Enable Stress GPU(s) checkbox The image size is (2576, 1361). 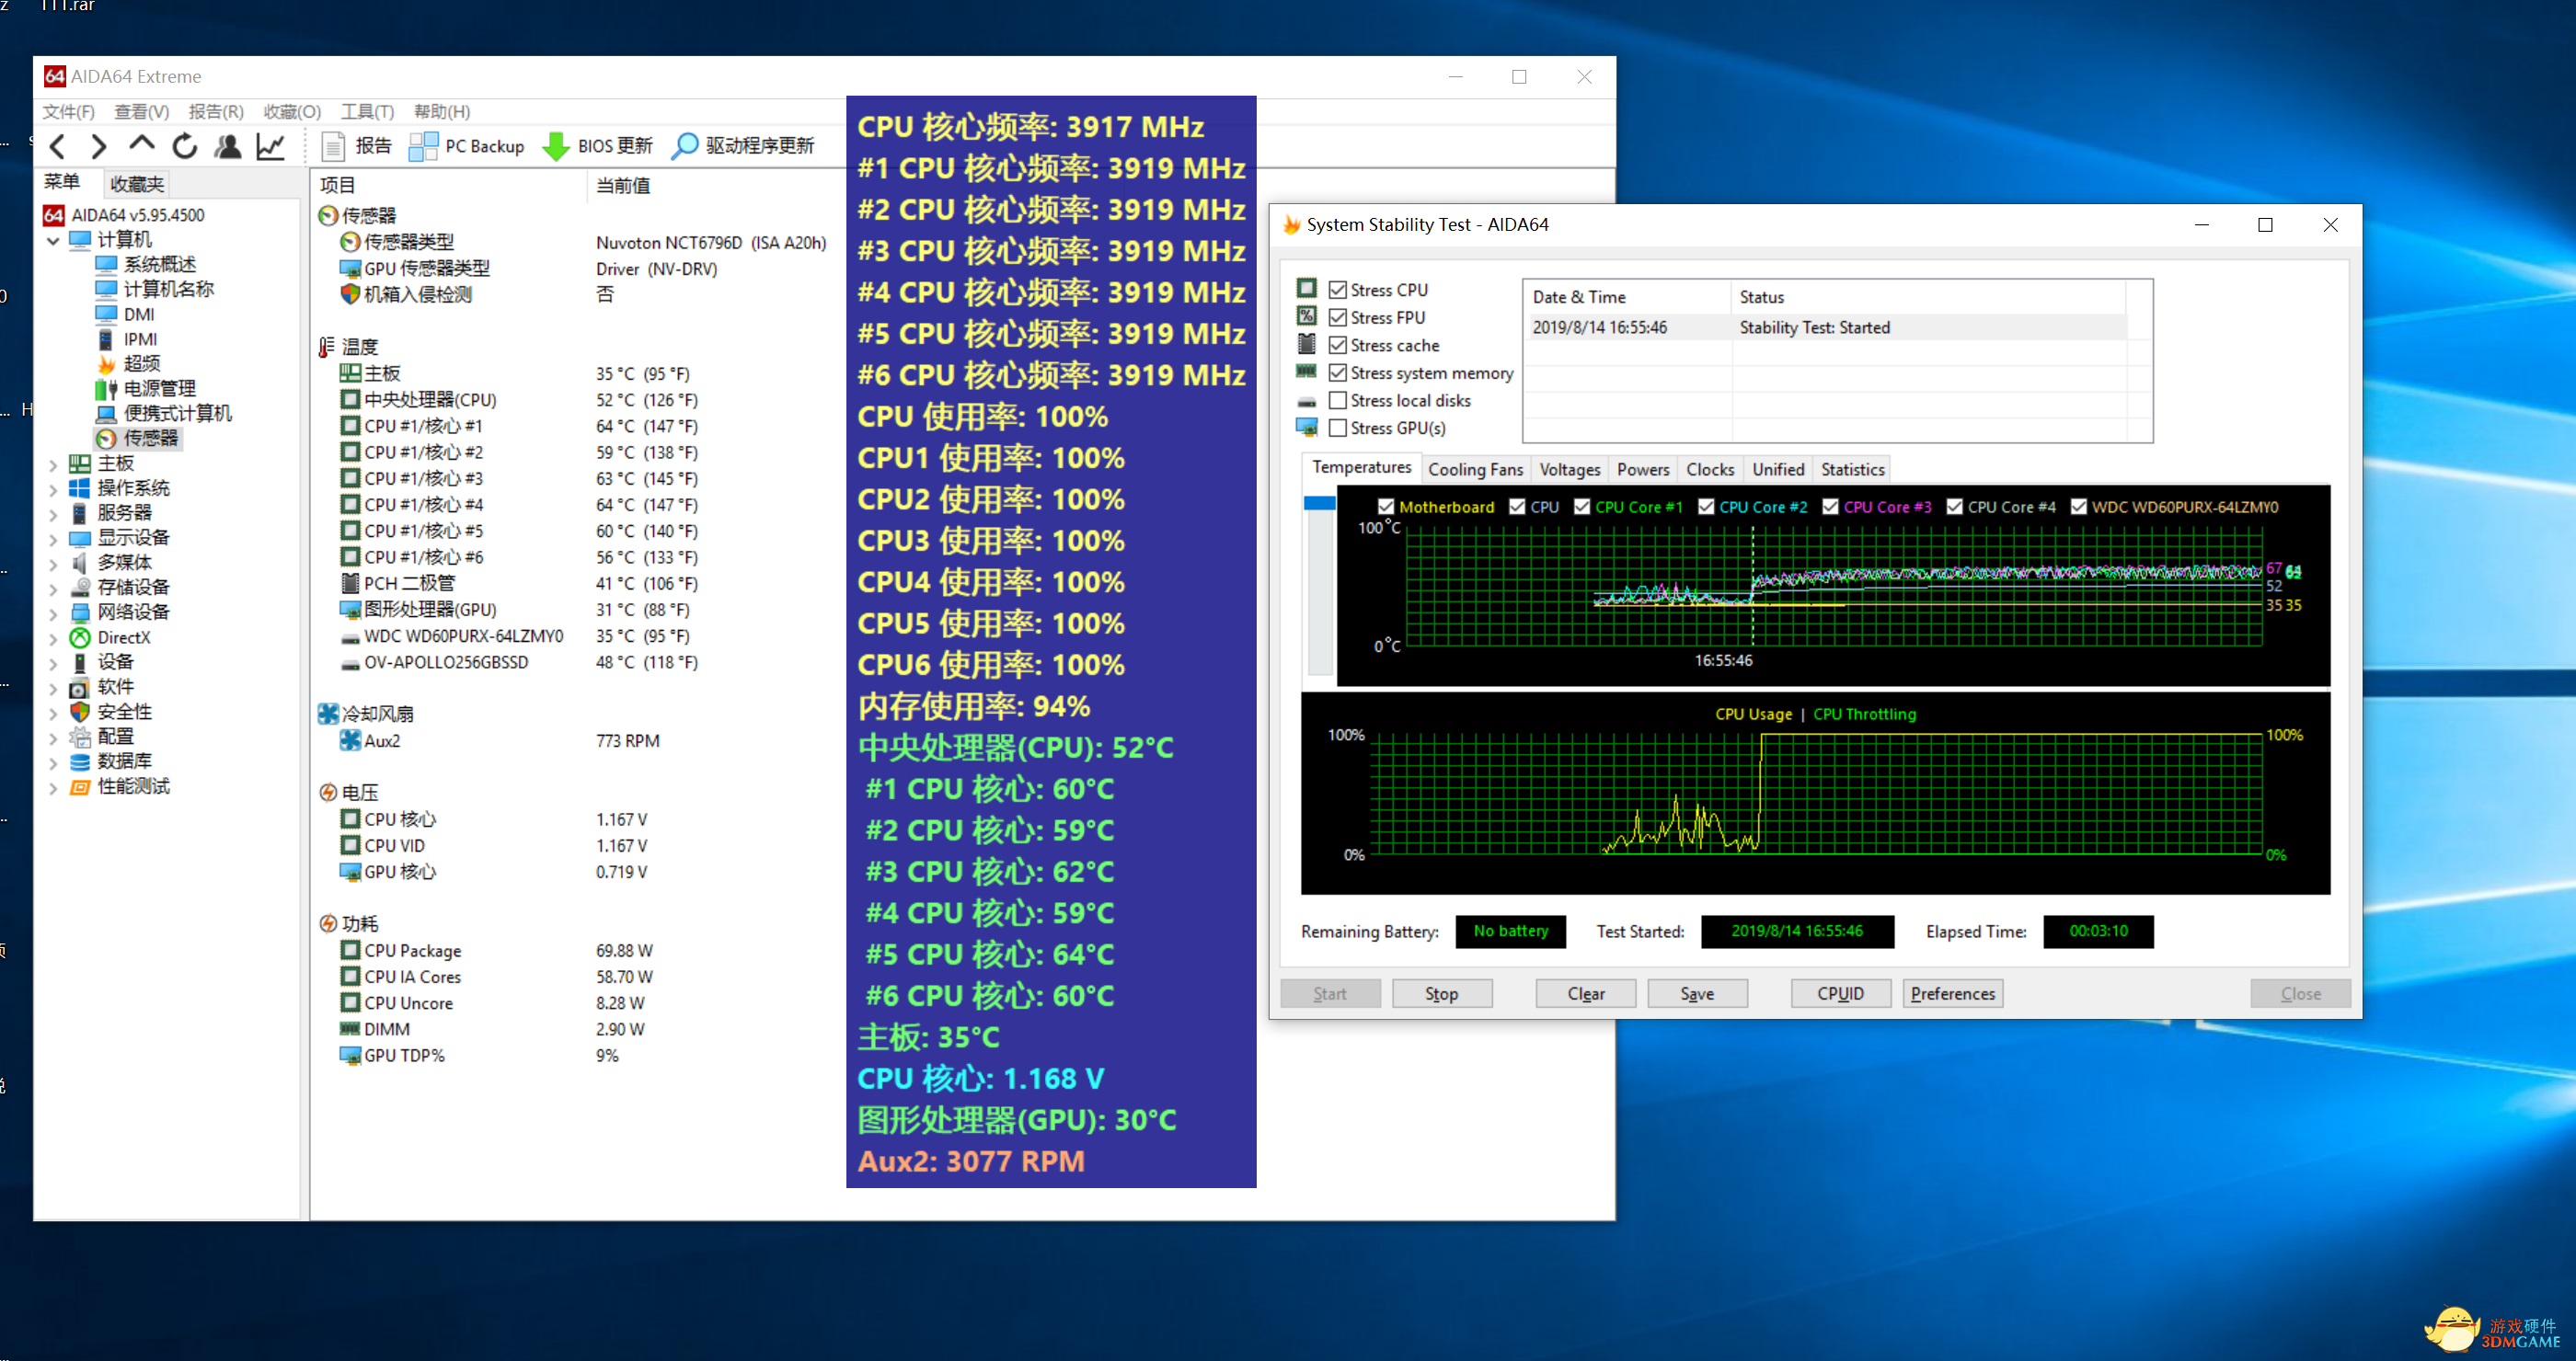pyautogui.click(x=1337, y=428)
